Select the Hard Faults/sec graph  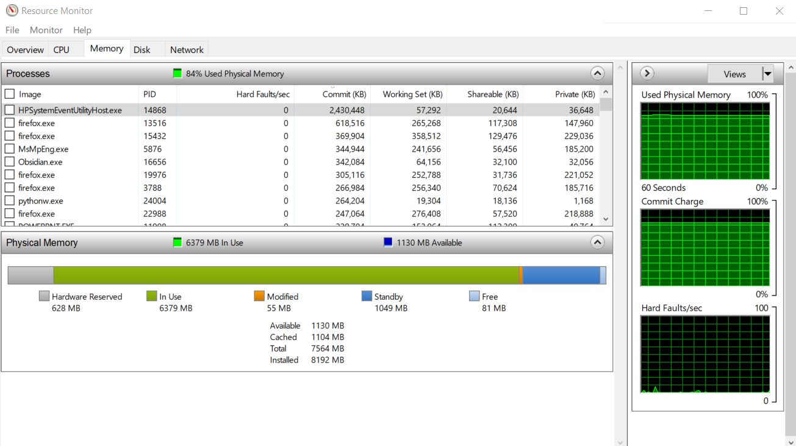[705, 354]
